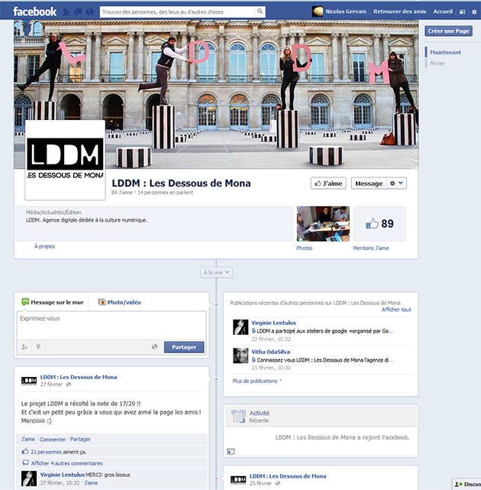Click Créer une Page button
Viewport: 481px width, 490px height.
click(x=448, y=31)
